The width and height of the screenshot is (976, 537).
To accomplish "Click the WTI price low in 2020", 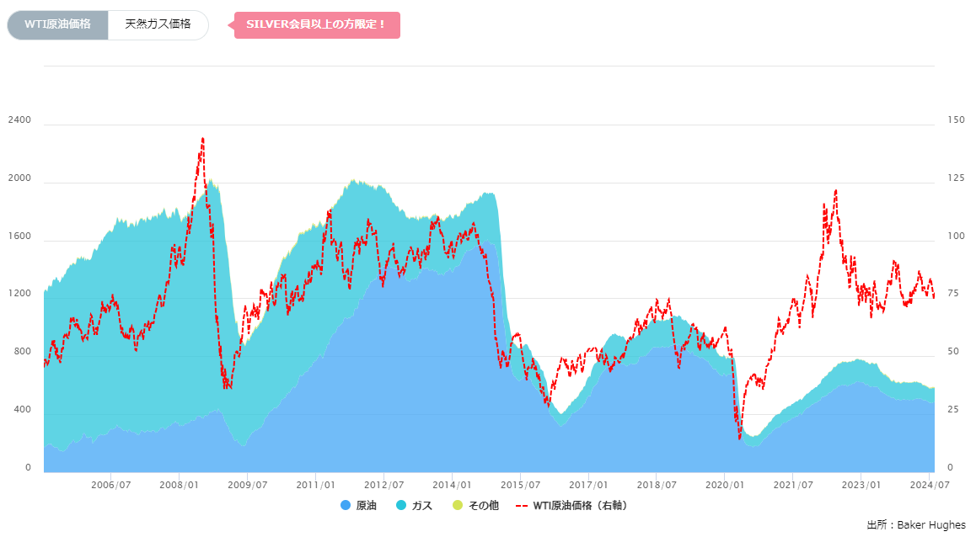I will point(740,439).
